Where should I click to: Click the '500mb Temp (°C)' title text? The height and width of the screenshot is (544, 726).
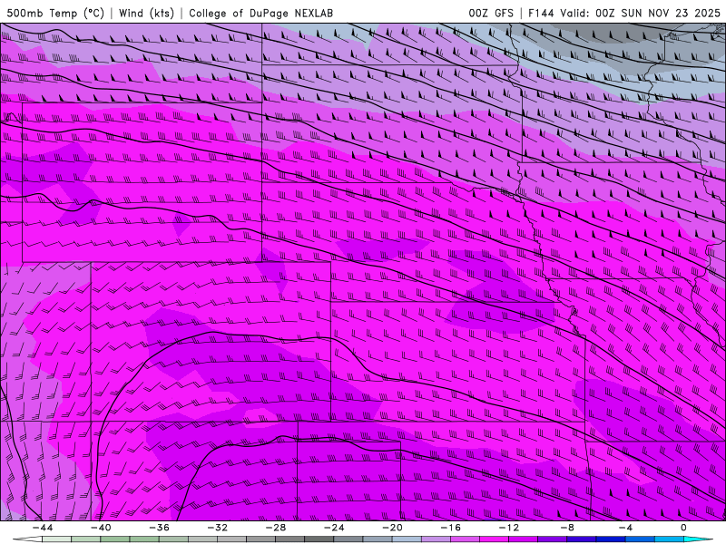[55, 14]
